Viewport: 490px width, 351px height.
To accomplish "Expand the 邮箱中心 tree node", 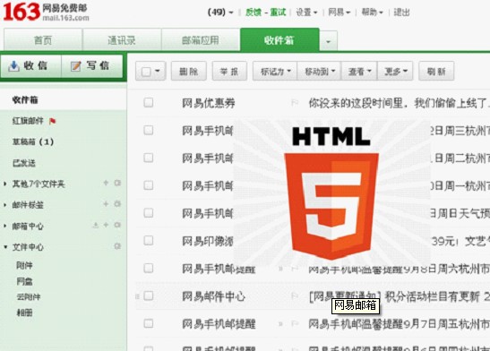I will click(x=5, y=226).
